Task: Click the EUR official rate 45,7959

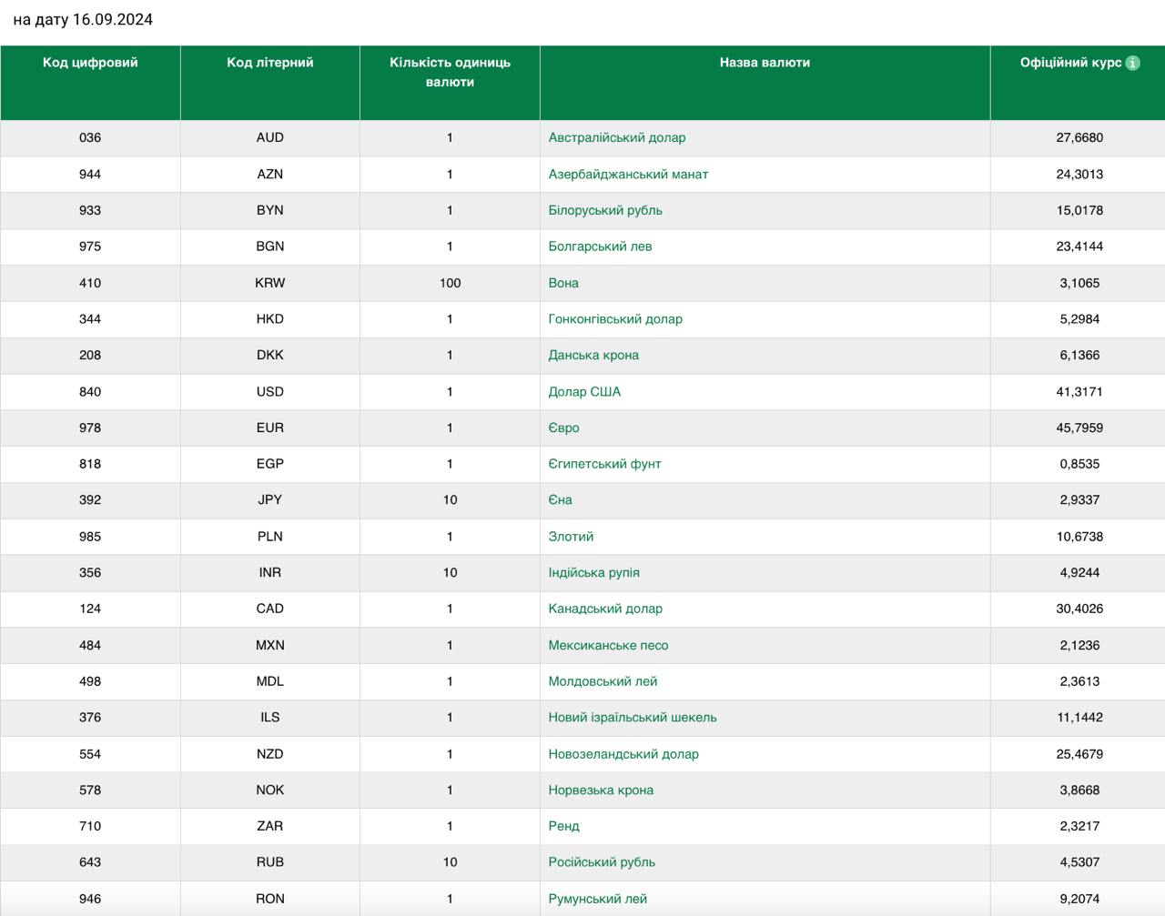Action: pyautogui.click(x=1079, y=428)
